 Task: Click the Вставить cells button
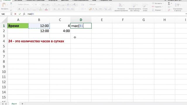(x=157, y=3)
